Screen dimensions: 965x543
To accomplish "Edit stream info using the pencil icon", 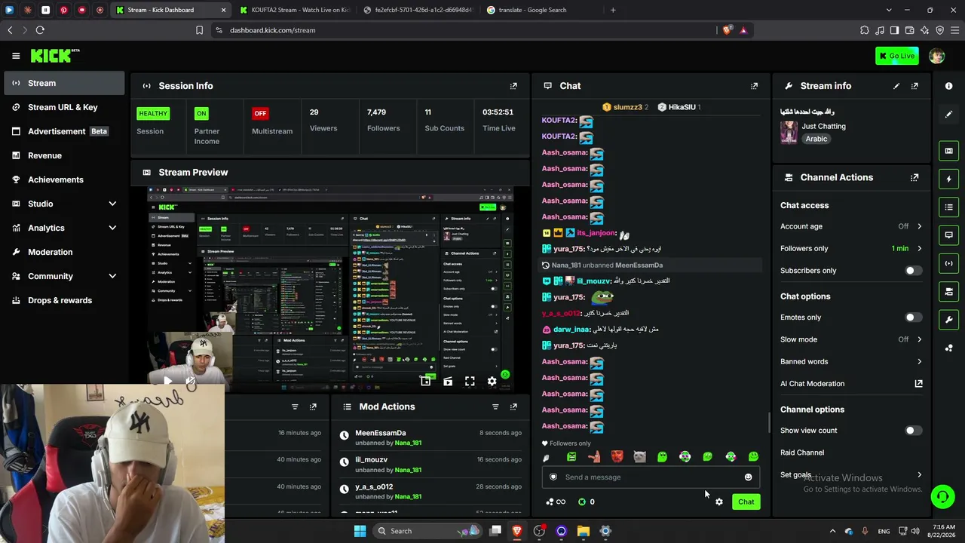I will pyautogui.click(x=896, y=86).
